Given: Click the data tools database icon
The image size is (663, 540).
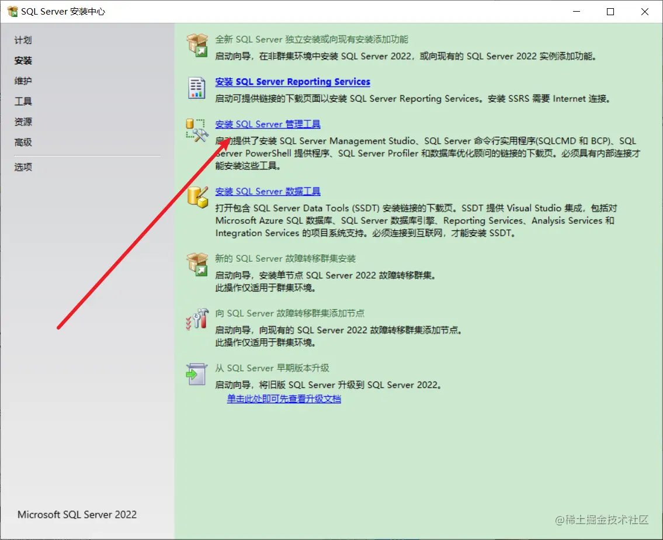Looking at the screenshot, I should click(x=197, y=198).
